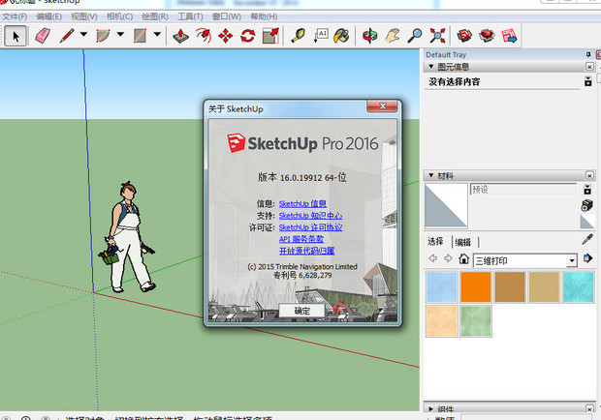Click 确定 button in About dialog

tap(301, 311)
